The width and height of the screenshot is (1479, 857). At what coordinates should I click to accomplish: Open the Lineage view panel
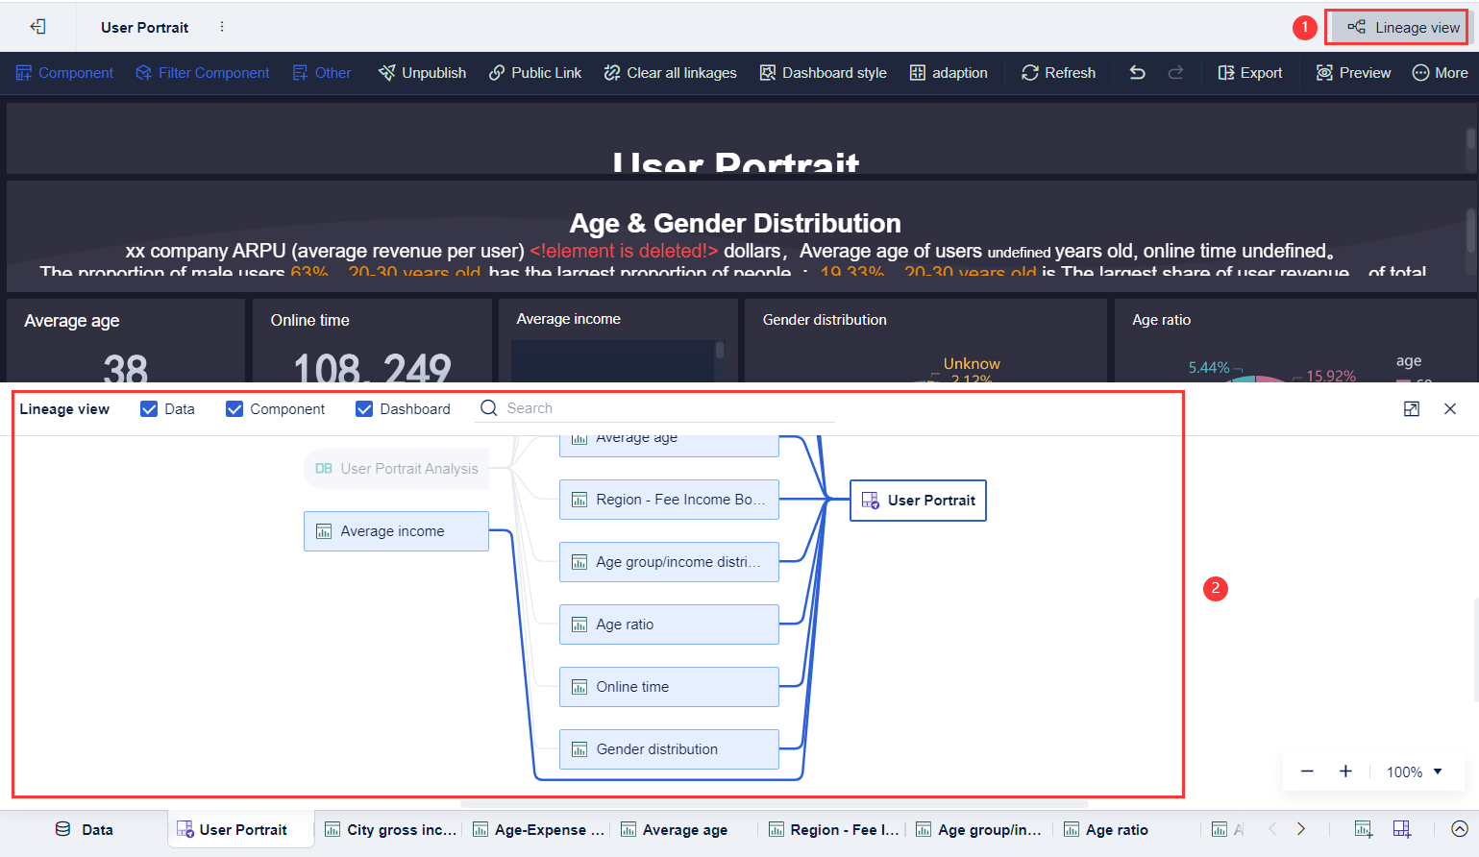tap(1395, 26)
